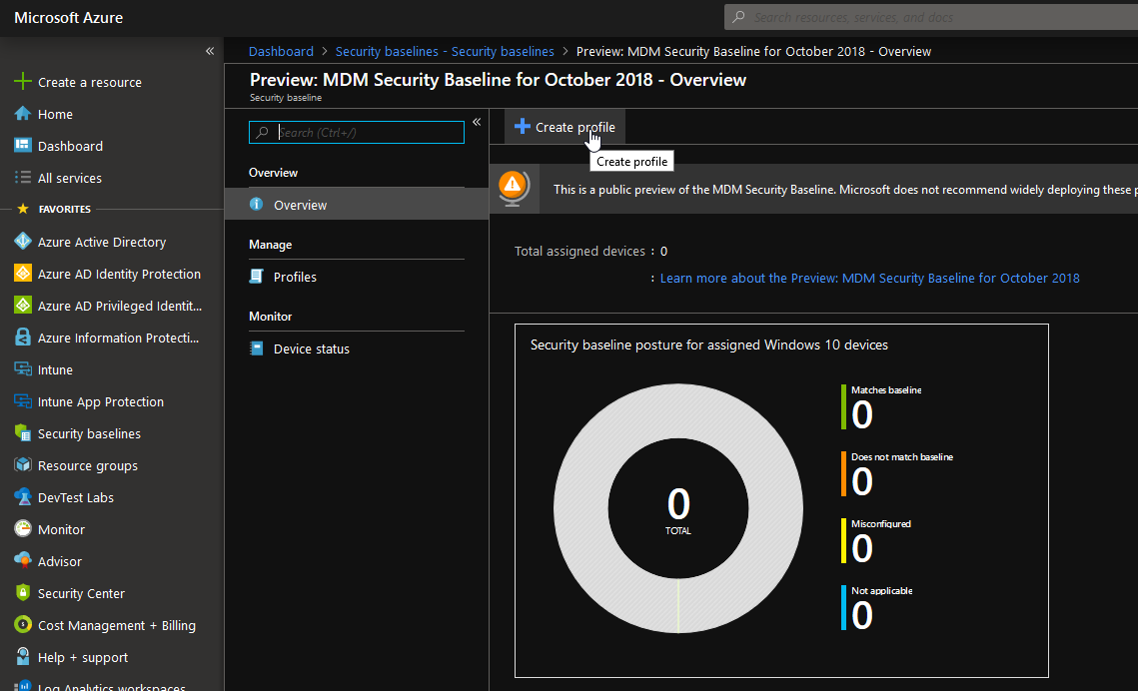Image resolution: width=1138 pixels, height=691 pixels.
Task: Select Profiles under Manage
Action: pos(295,277)
